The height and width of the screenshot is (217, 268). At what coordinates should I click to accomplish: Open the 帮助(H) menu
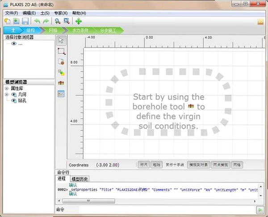pos(79,13)
